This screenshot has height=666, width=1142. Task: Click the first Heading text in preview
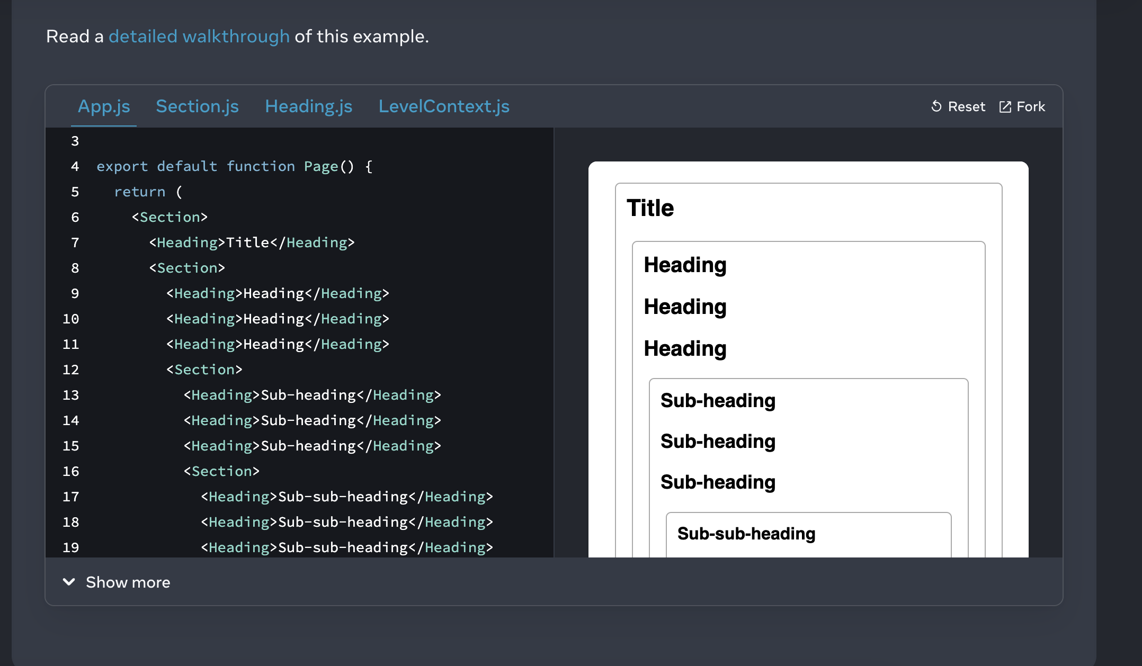[685, 265]
